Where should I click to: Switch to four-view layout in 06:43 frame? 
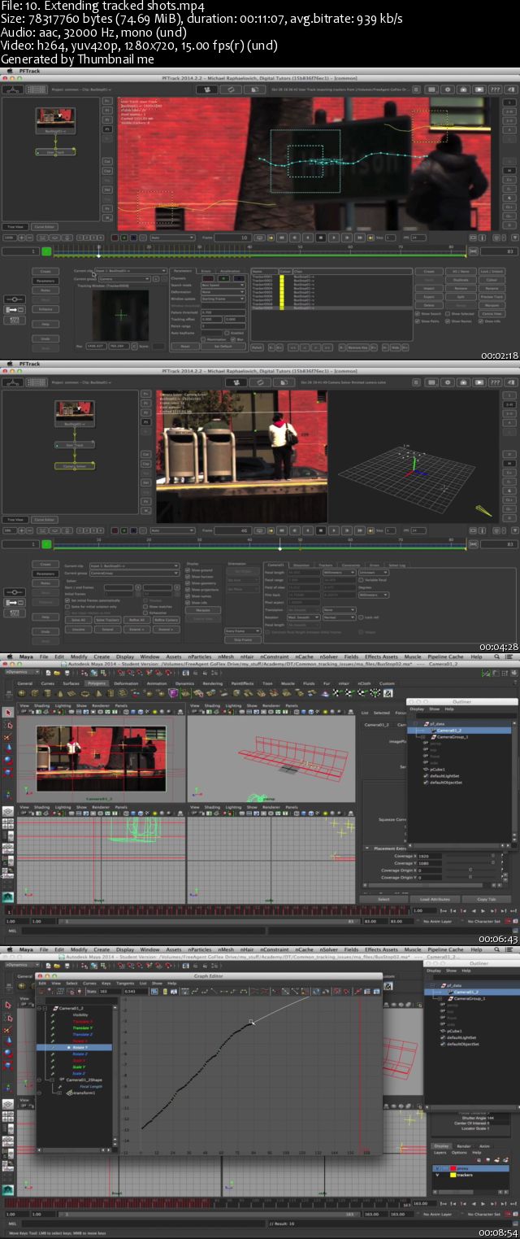pos(8,823)
